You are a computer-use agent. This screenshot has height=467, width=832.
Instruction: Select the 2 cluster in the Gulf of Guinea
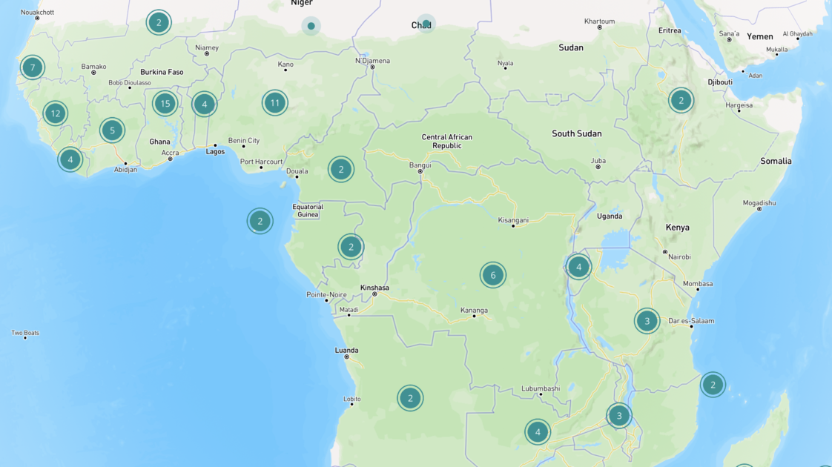coord(260,221)
